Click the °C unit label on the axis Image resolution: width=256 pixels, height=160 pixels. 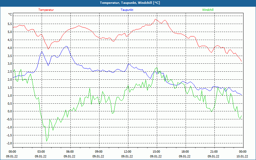click(x=10, y=14)
